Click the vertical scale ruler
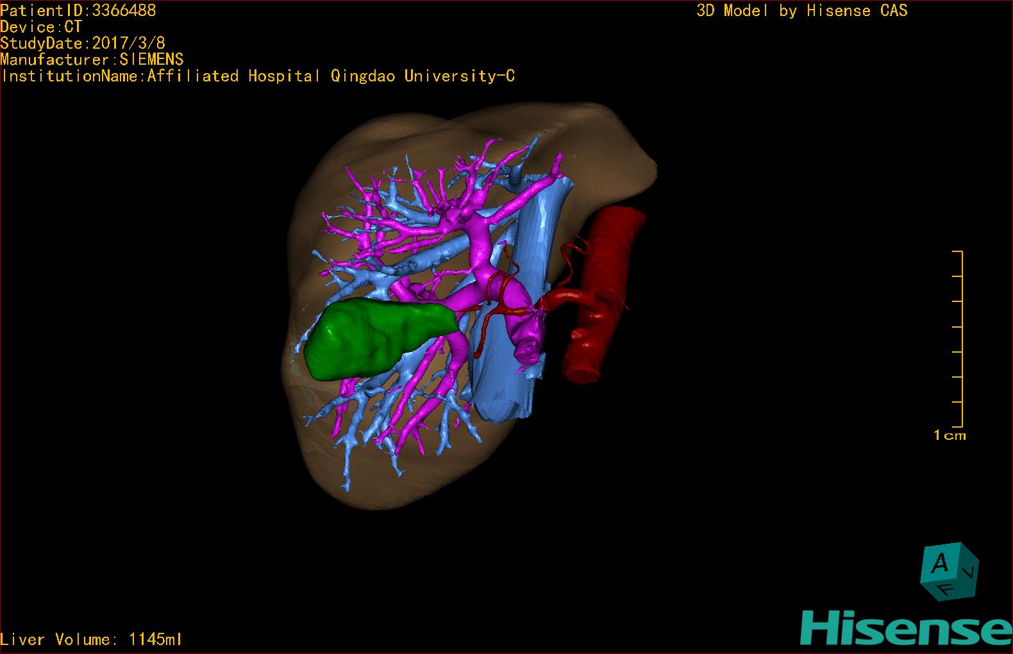Image resolution: width=1013 pixels, height=654 pixels. (x=957, y=339)
